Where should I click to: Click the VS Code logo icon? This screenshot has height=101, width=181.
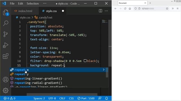coord(4,3)
